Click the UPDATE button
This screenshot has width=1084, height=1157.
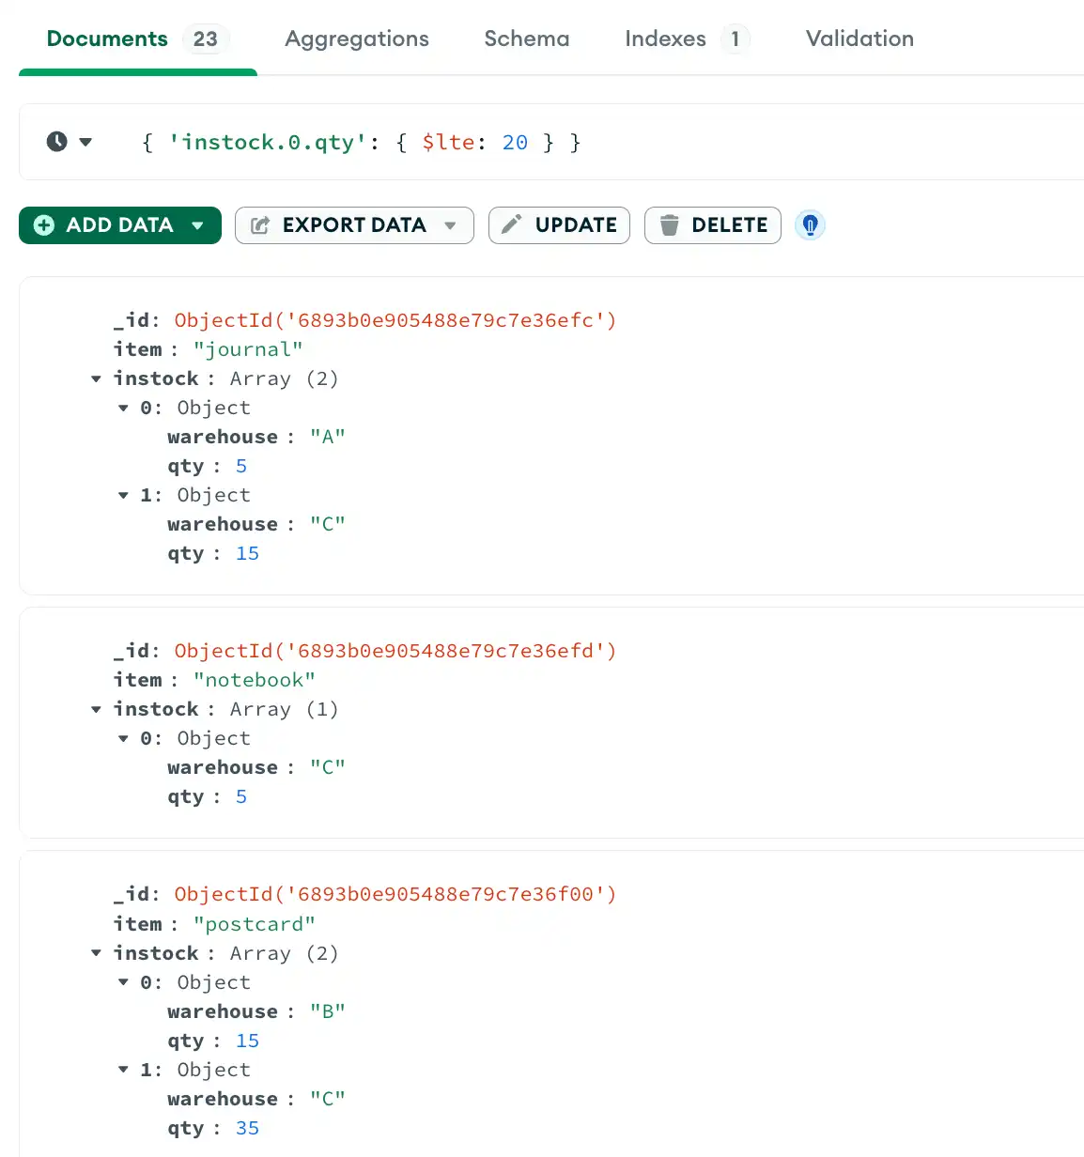tap(559, 224)
